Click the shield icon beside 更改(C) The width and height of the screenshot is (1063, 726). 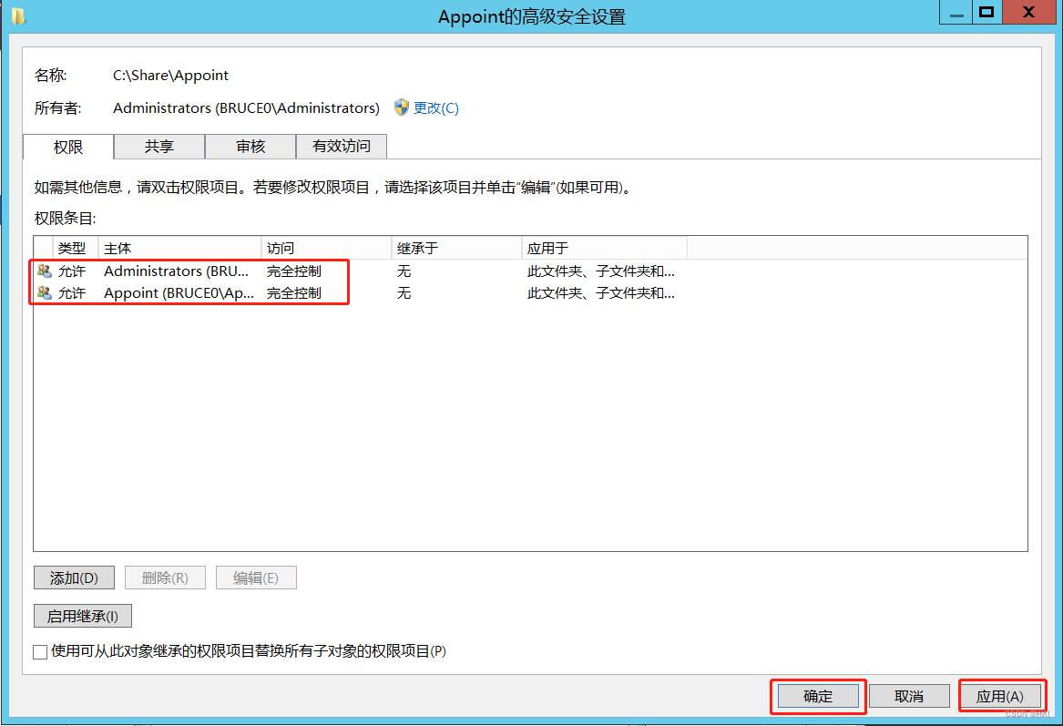pyautogui.click(x=402, y=107)
